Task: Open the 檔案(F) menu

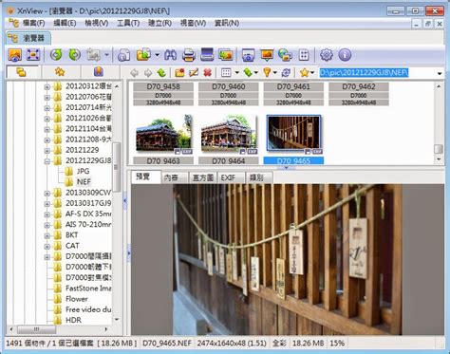Action: point(33,23)
